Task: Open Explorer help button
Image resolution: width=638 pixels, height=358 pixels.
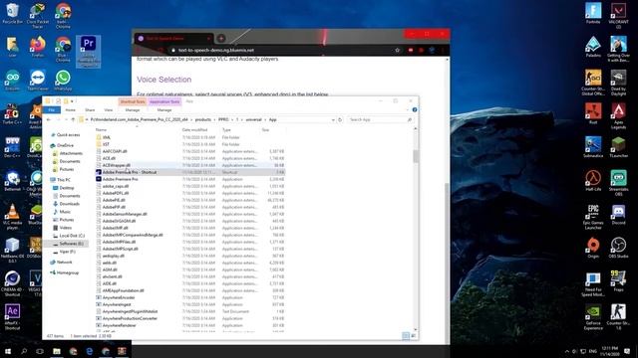Action: click(x=415, y=110)
